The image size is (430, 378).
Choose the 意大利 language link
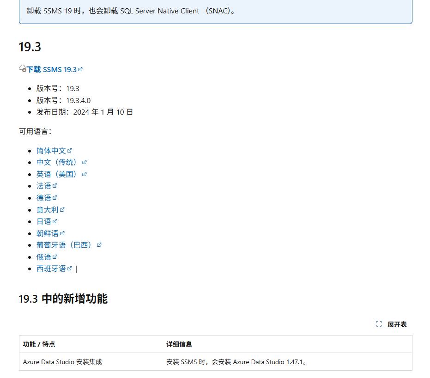click(48, 210)
